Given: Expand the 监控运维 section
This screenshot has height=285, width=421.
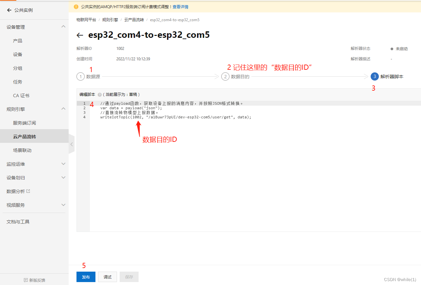Looking at the screenshot, I should pyautogui.click(x=63, y=164).
